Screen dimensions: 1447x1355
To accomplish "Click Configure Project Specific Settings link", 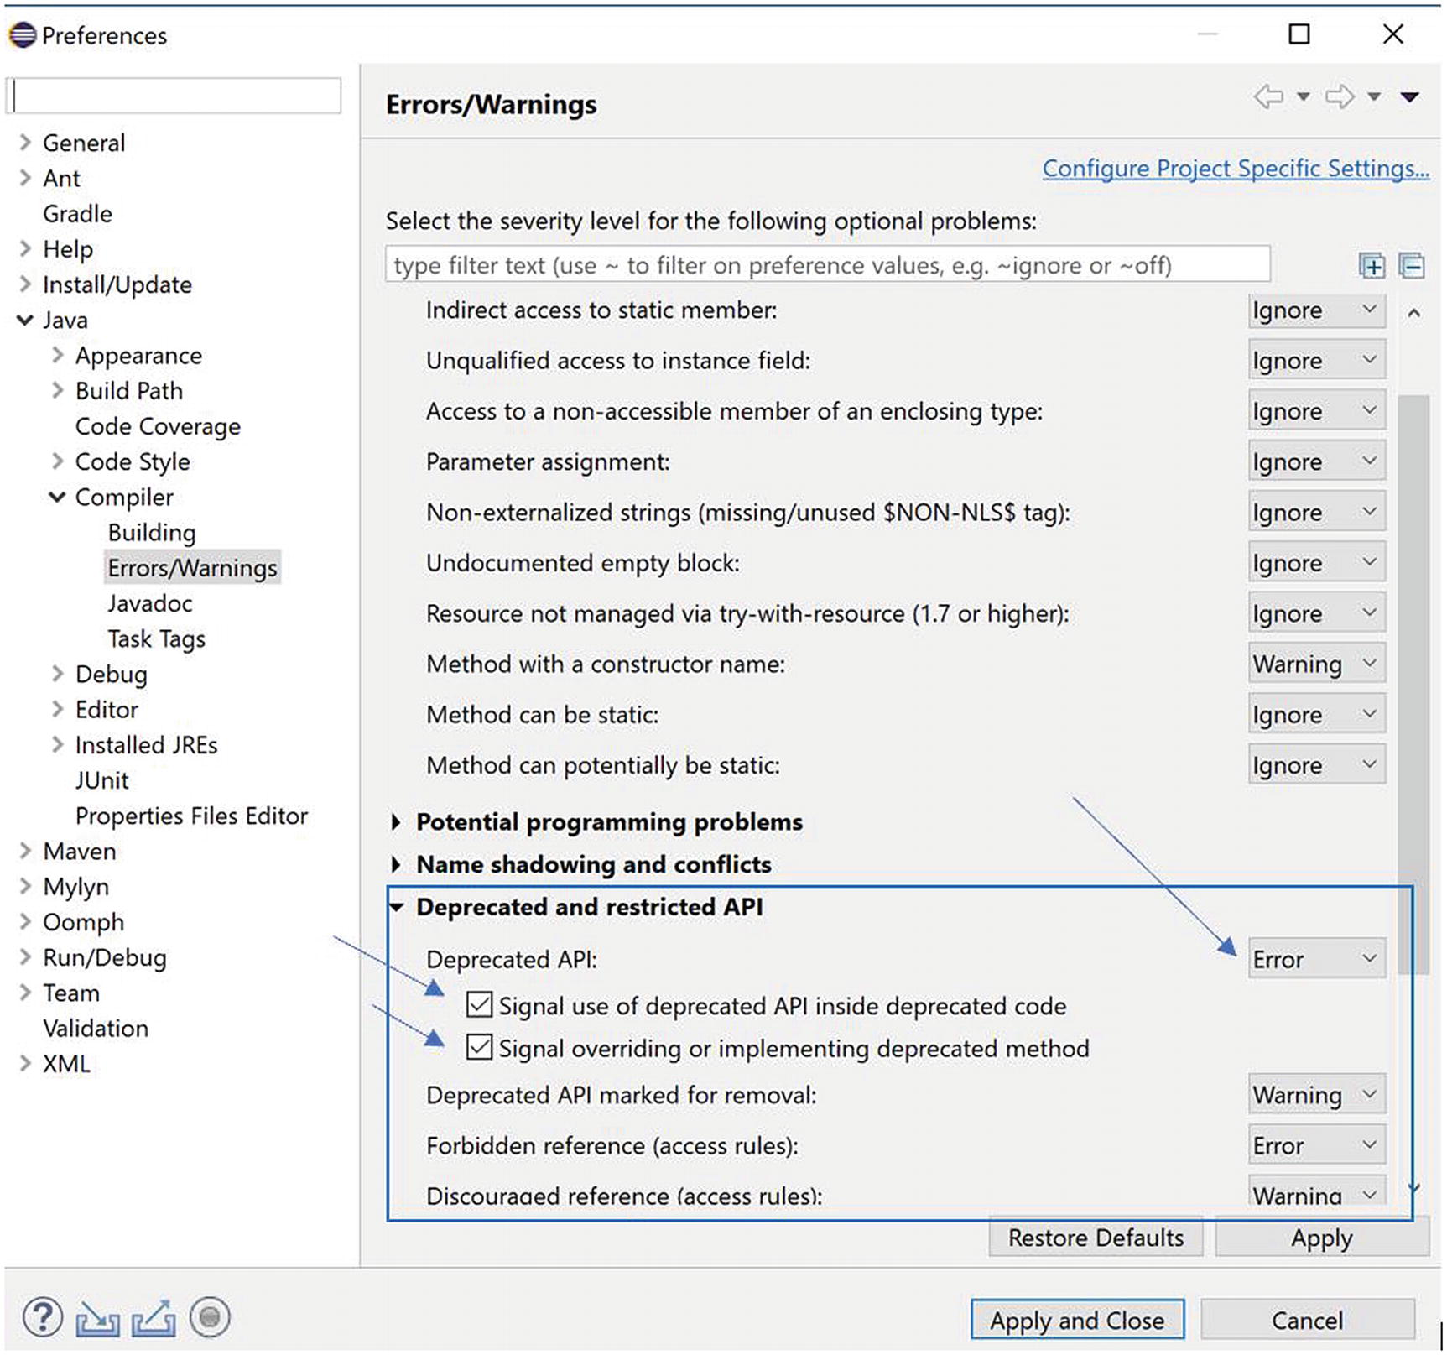I will [1236, 169].
